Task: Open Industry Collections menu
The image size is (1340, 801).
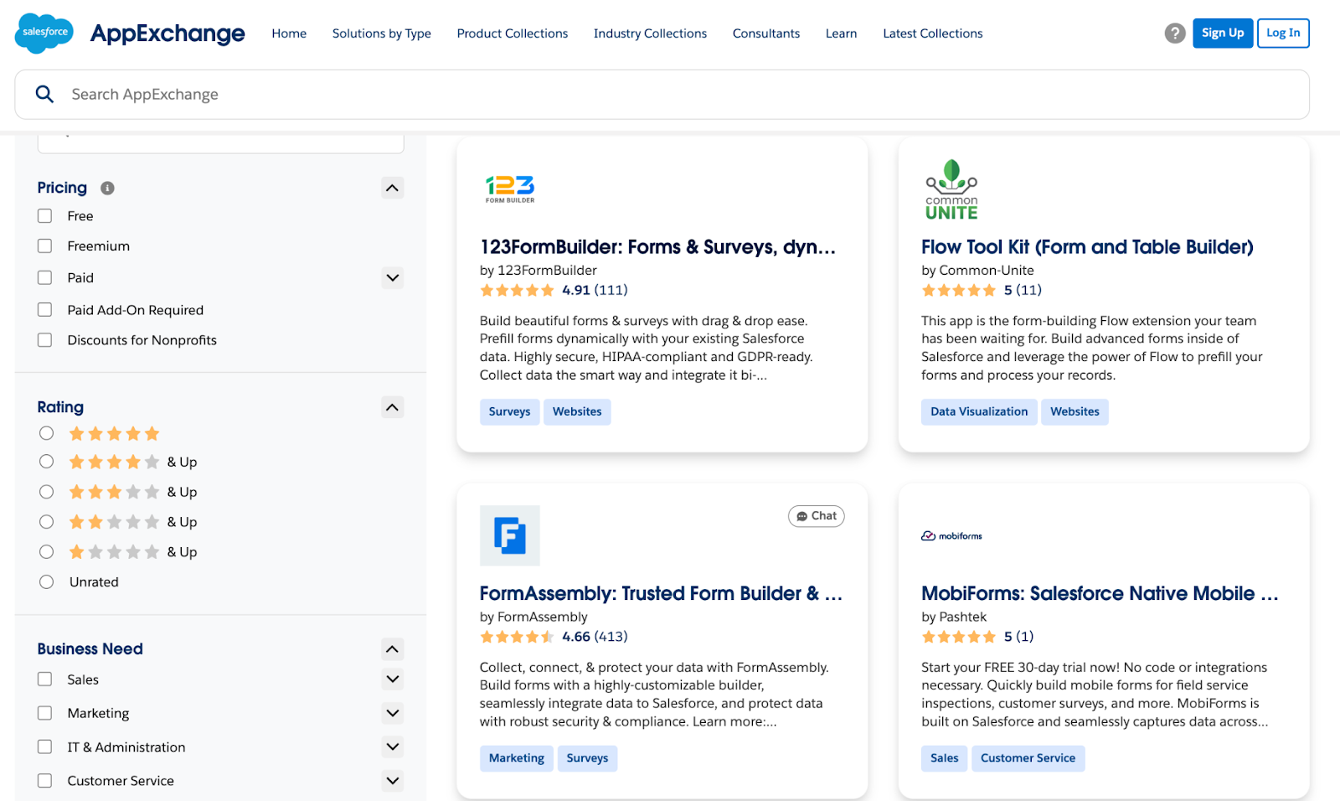Action: 650,34
